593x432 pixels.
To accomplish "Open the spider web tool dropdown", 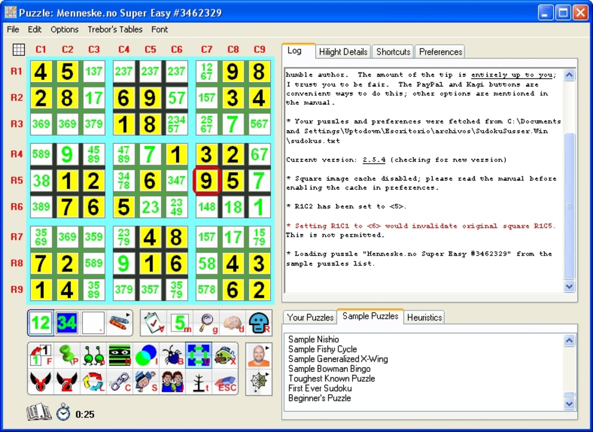I will click(x=259, y=382).
